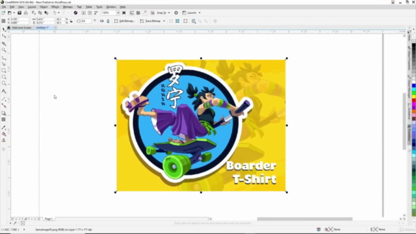Open the File menu
416x234 pixels.
pos(4,7)
